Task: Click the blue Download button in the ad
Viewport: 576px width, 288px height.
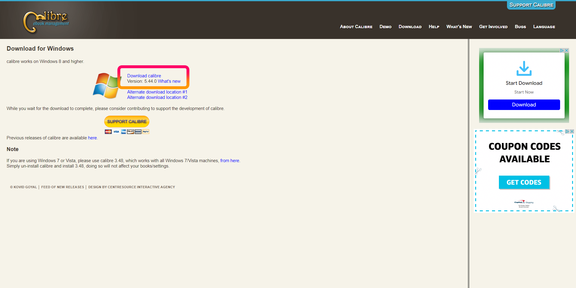Action: (x=524, y=105)
